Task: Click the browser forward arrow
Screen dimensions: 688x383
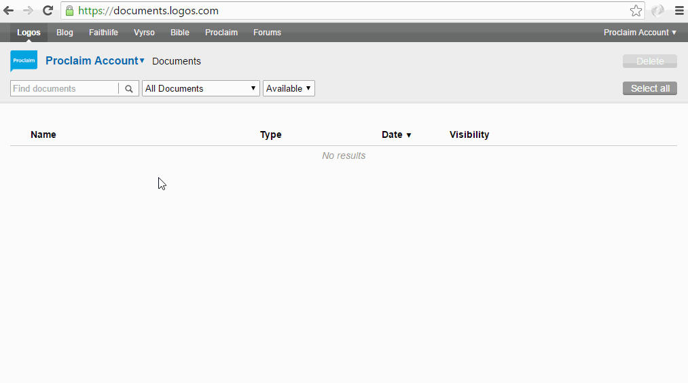Action: point(28,11)
